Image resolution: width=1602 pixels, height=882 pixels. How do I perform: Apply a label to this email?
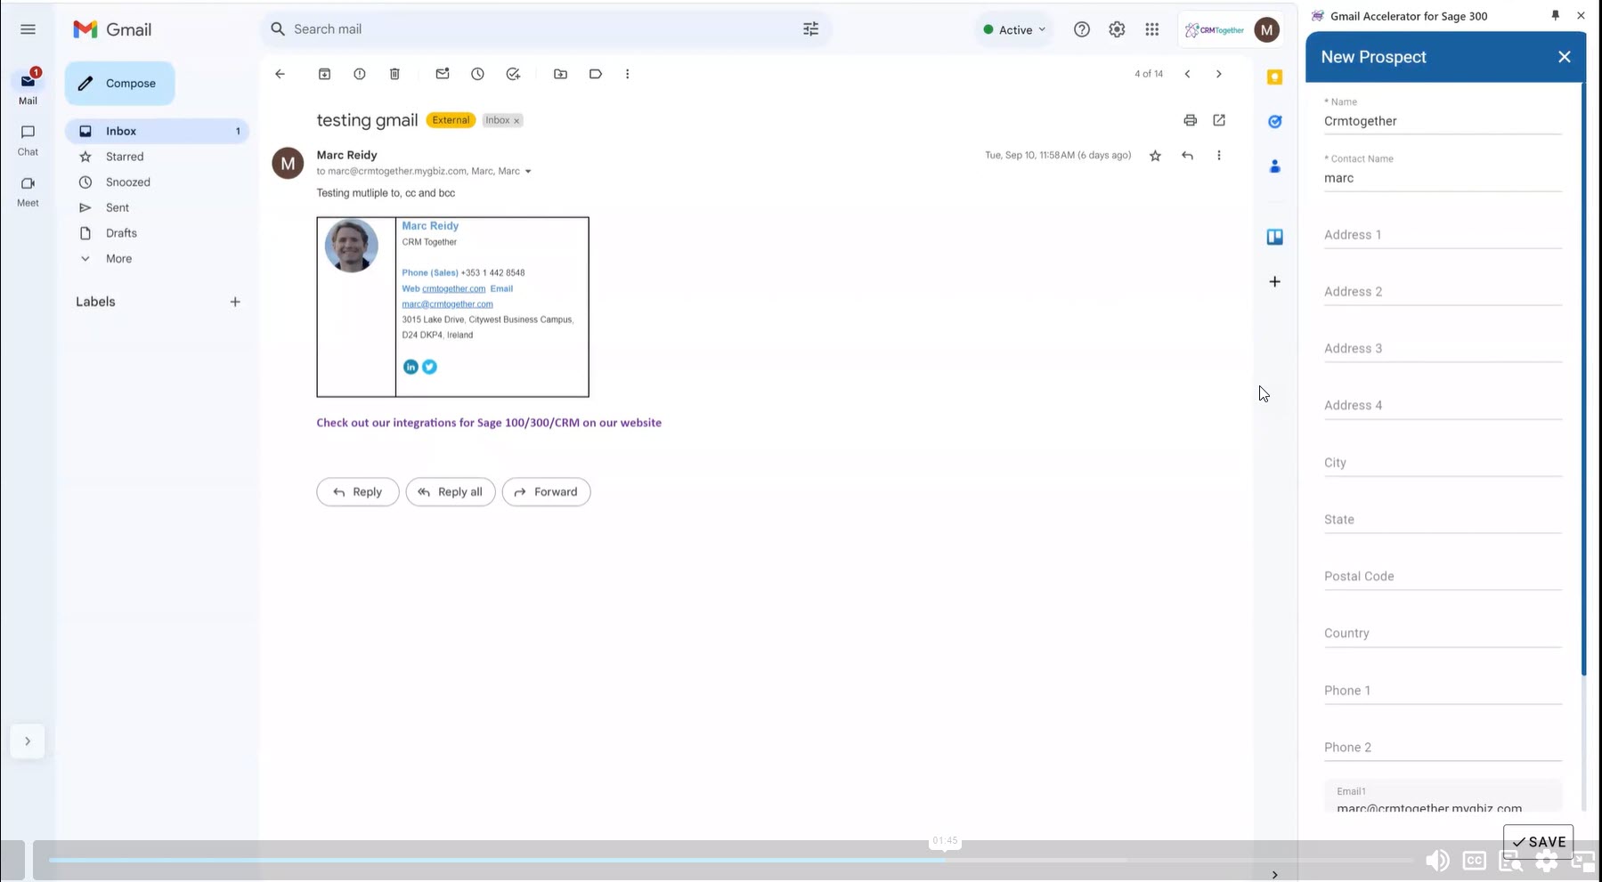pos(596,74)
